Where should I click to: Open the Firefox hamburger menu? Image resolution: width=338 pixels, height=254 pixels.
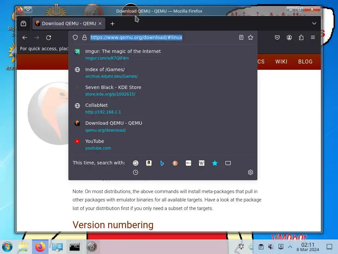click(x=313, y=37)
